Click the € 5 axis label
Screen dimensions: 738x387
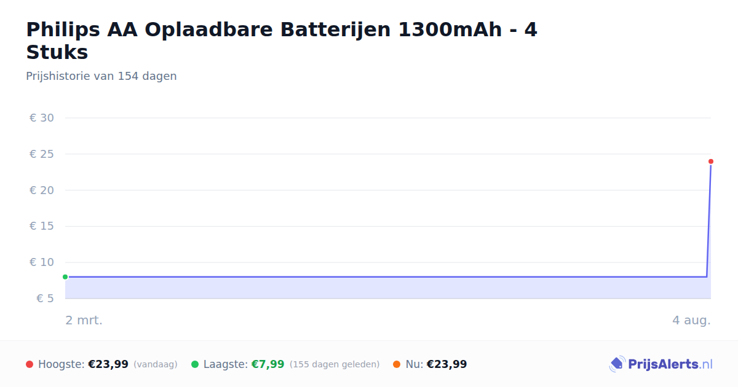[45, 299]
